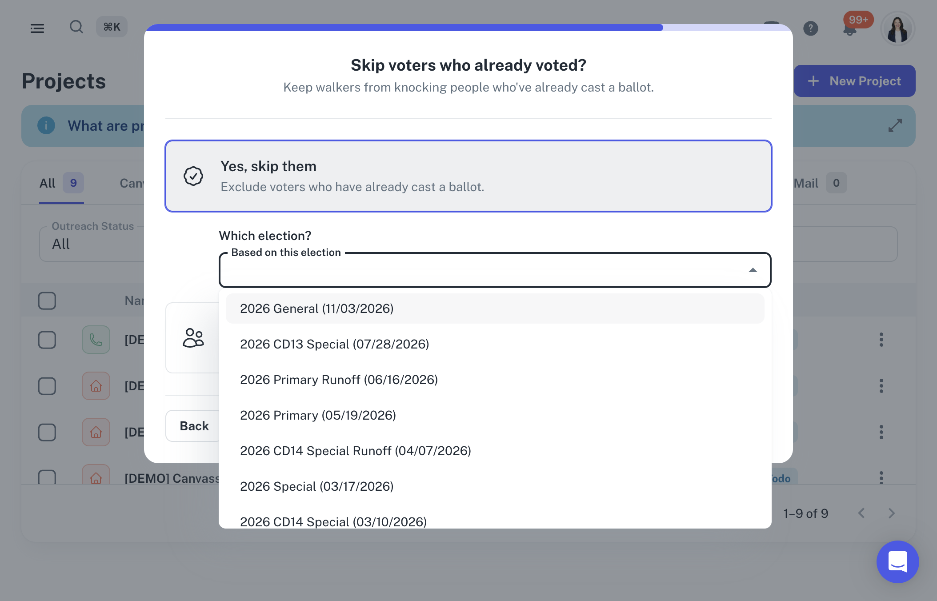Click the wizard progress bar at top

[x=468, y=28]
